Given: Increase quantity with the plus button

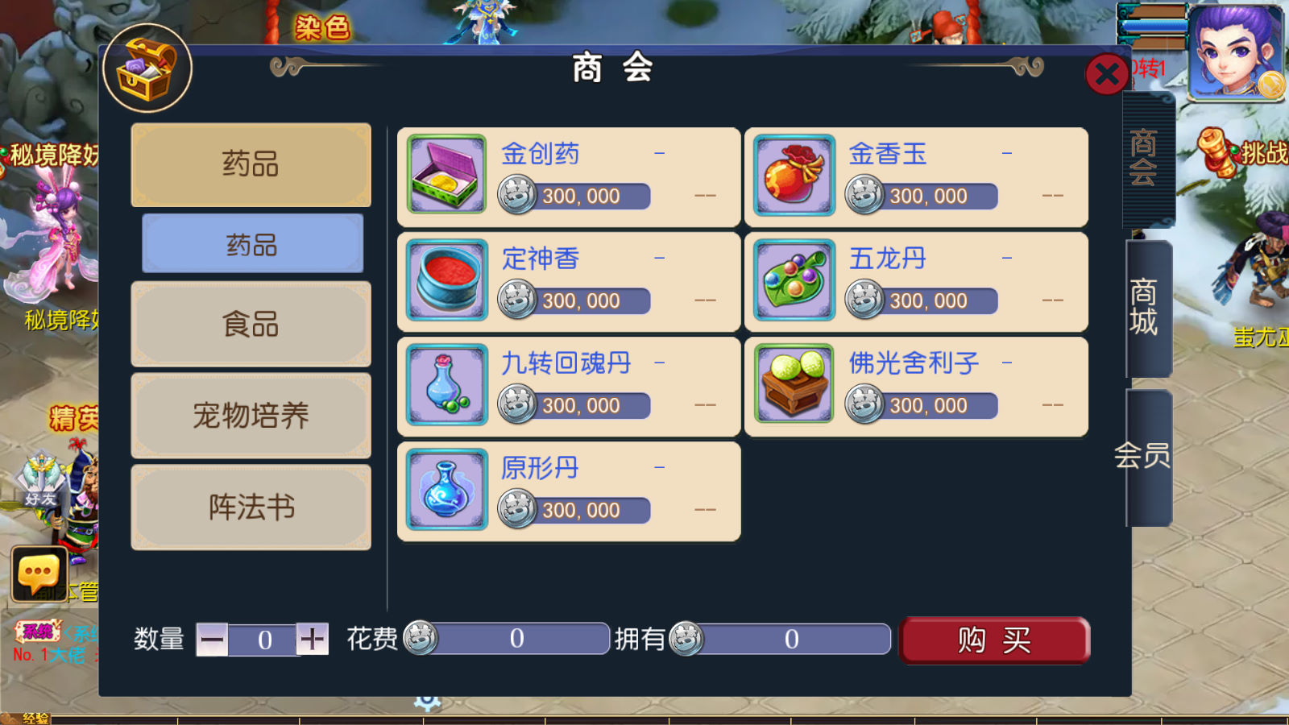Looking at the screenshot, I should [x=313, y=640].
